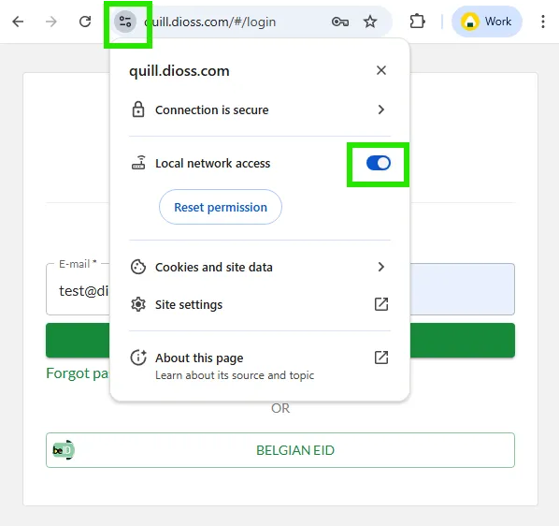This screenshot has width=559, height=526.
Task: Click the padlock icon beside Connection is secure
Action: click(138, 110)
